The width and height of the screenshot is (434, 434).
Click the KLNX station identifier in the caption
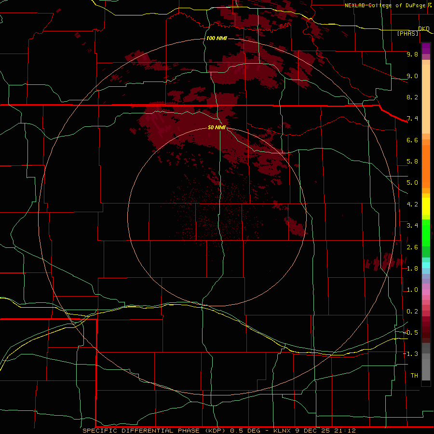click(x=282, y=431)
